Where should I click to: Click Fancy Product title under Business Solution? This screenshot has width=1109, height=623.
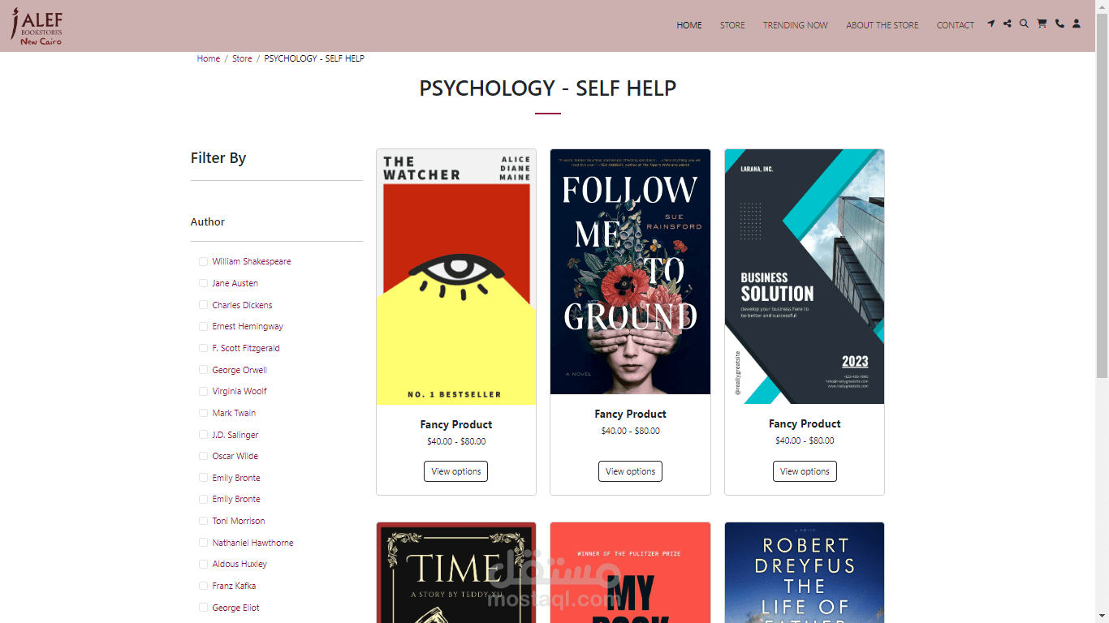click(805, 423)
